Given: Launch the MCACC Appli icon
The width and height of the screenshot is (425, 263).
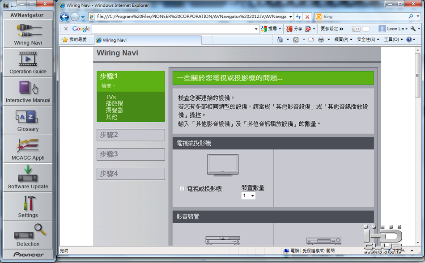Looking at the screenshot, I should tap(28, 148).
